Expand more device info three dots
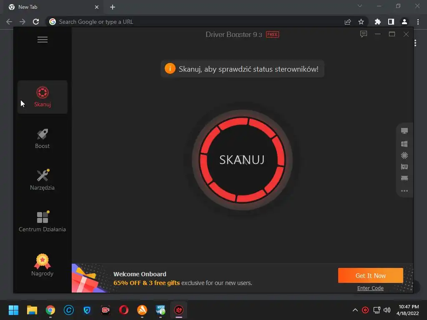This screenshot has width=427, height=320. (x=404, y=191)
